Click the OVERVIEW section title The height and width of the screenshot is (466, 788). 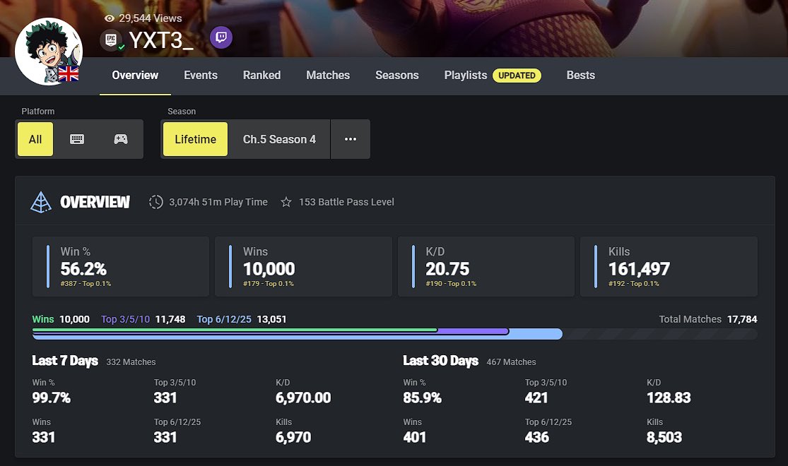coord(95,203)
